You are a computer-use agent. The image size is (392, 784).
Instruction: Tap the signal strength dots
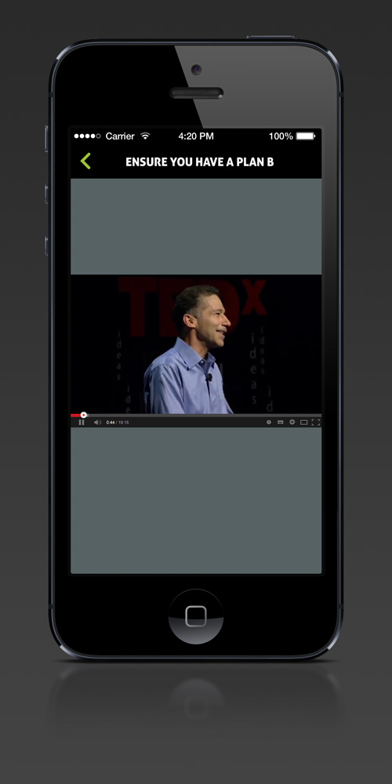pyautogui.click(x=88, y=136)
